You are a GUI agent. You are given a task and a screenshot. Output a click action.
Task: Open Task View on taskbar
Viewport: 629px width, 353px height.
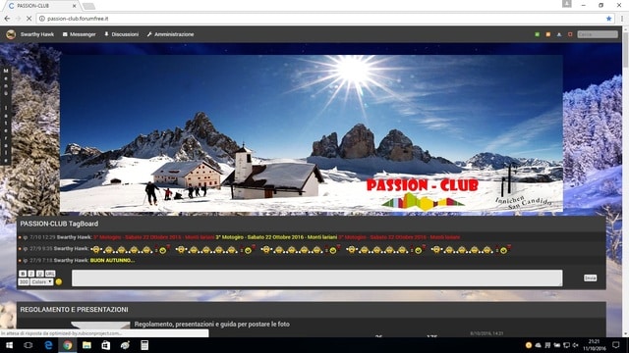pyautogui.click(x=29, y=345)
